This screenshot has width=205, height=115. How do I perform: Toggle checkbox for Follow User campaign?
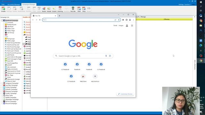(4, 28)
